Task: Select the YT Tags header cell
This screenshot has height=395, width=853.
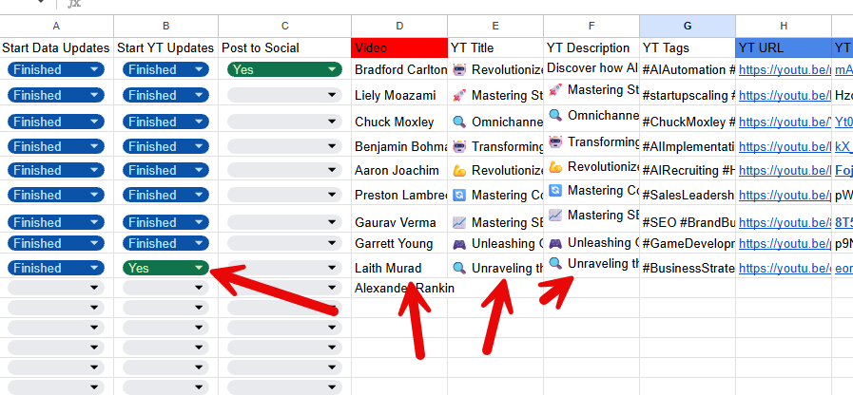Action: pyautogui.click(x=687, y=47)
